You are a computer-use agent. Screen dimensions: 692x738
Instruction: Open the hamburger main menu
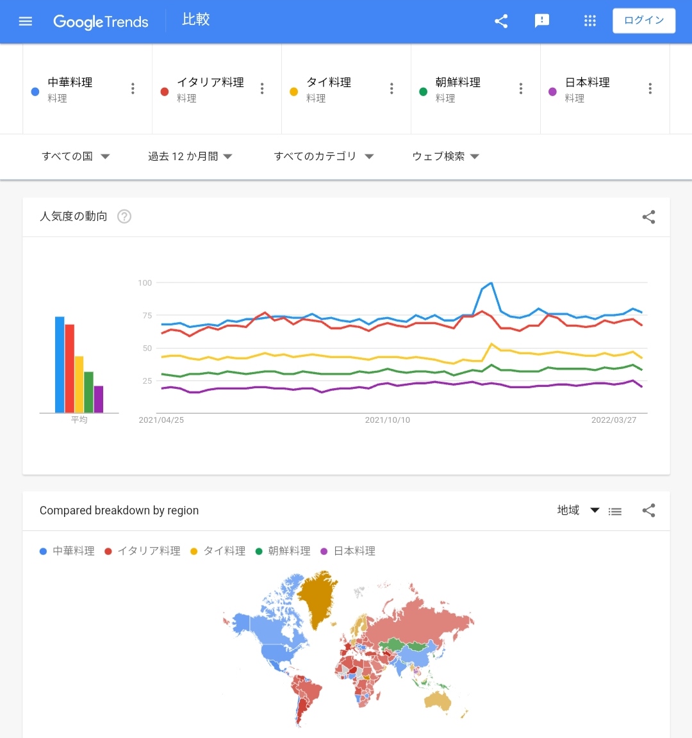[26, 21]
